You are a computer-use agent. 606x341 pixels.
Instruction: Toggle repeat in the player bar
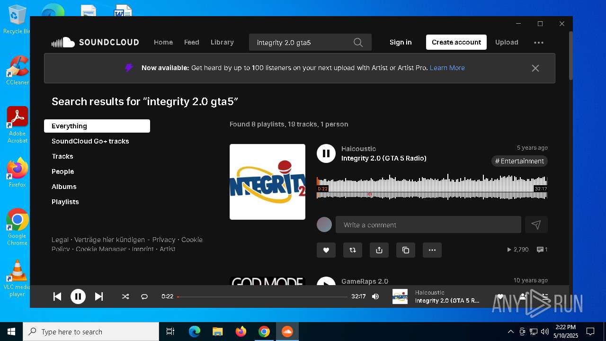click(144, 296)
